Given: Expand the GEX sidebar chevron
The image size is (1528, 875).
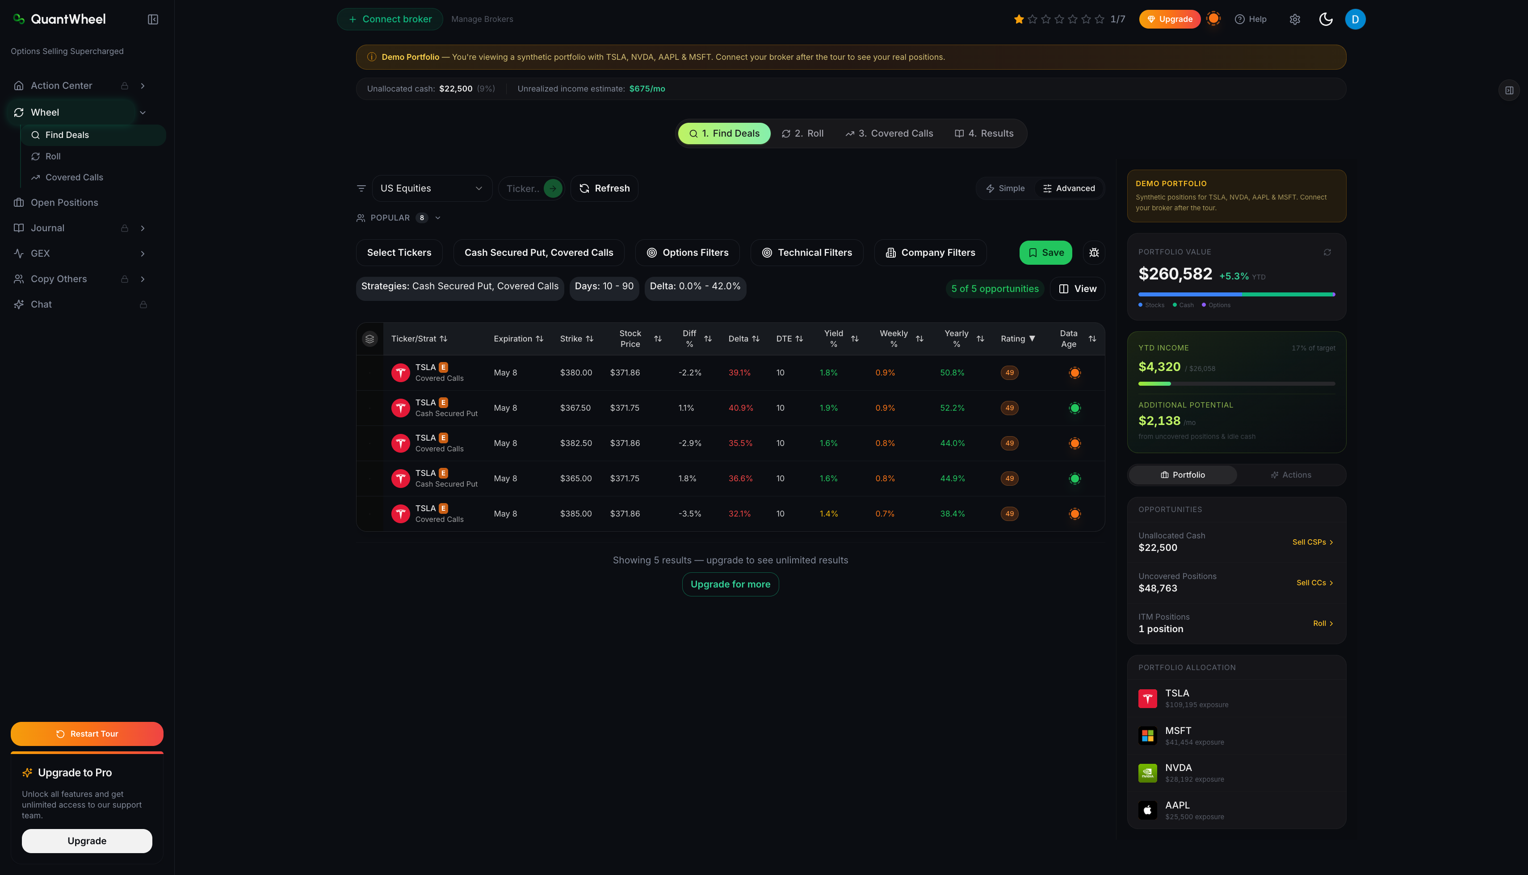Looking at the screenshot, I should coord(143,254).
